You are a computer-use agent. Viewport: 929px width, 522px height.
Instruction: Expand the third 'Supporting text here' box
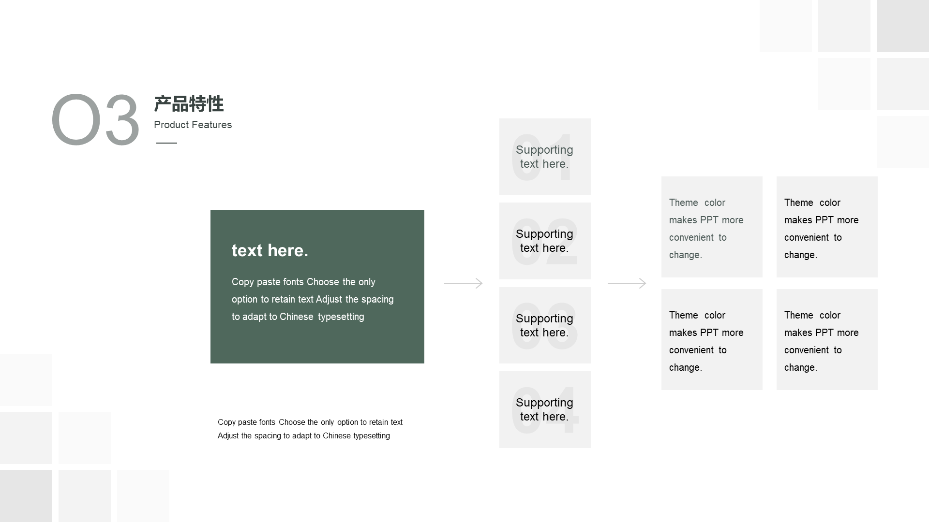coord(544,325)
